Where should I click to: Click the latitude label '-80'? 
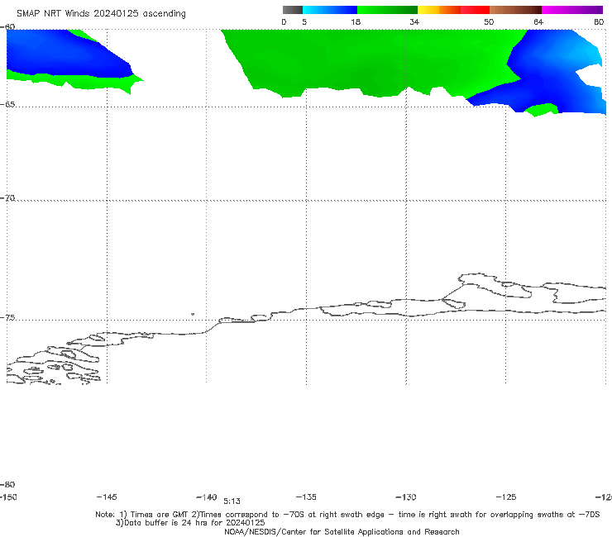(x=7, y=484)
